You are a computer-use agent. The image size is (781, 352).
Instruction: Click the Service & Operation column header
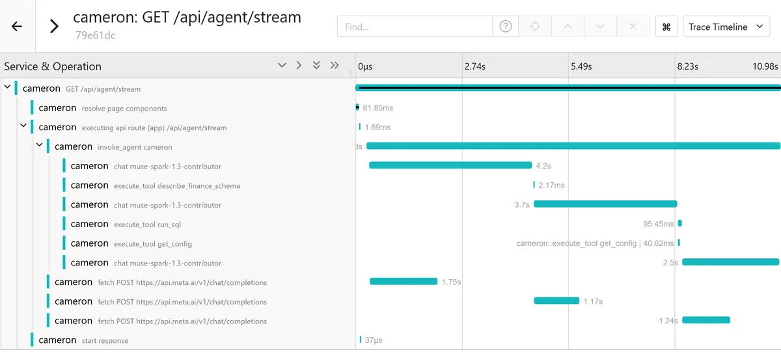point(53,66)
